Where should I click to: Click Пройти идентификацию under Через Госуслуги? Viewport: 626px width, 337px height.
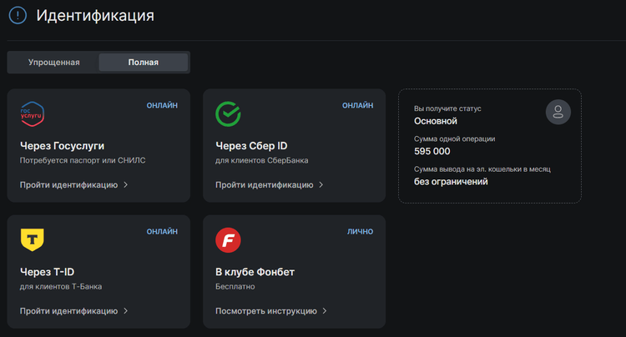pyautogui.click(x=68, y=184)
